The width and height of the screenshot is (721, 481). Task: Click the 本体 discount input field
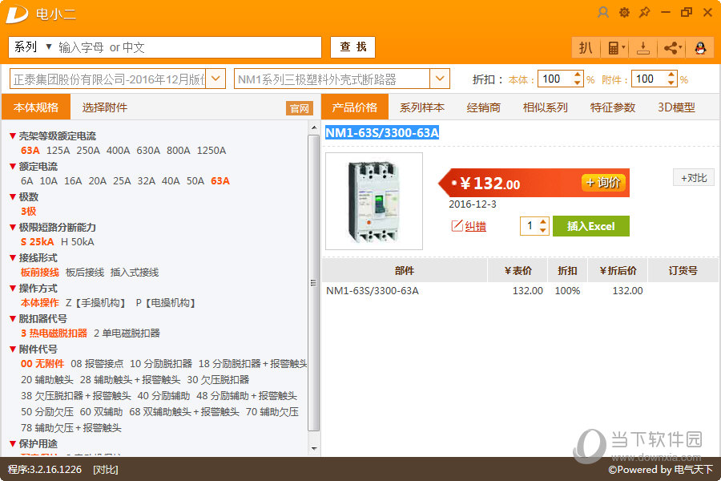click(555, 79)
